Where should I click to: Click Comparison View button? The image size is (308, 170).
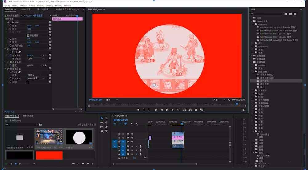(201, 110)
